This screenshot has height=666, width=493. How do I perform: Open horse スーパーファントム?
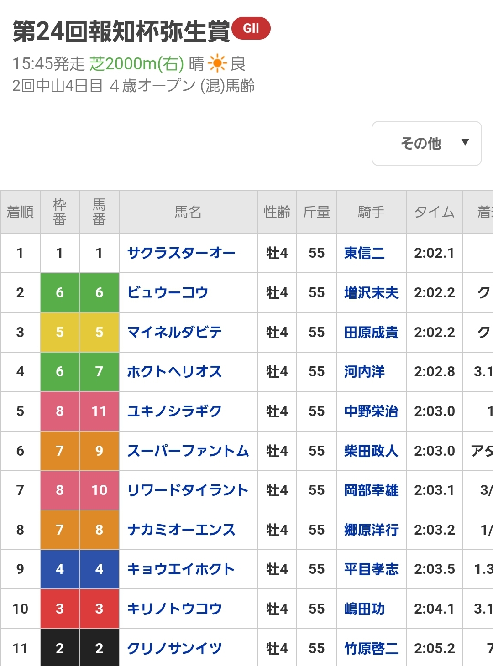point(188,451)
